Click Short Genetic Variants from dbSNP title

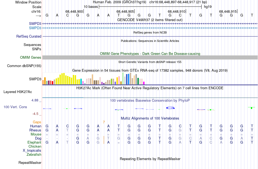pyautogui.click(x=150, y=62)
